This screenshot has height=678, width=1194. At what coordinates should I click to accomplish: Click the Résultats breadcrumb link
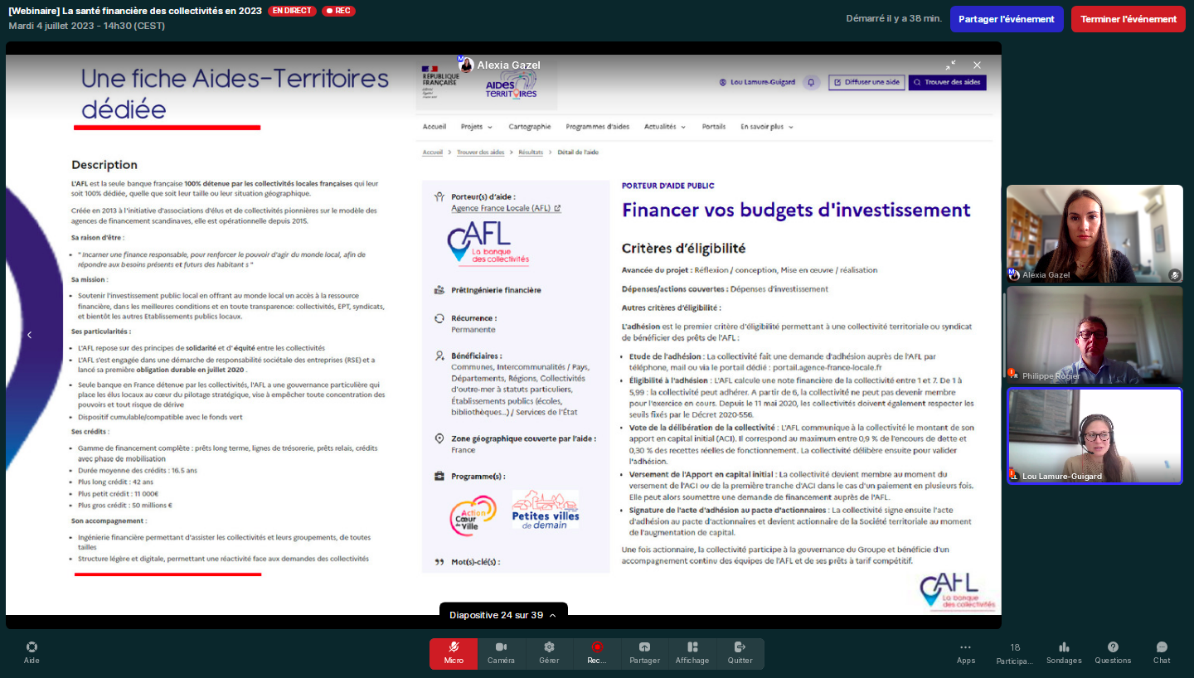tap(531, 153)
